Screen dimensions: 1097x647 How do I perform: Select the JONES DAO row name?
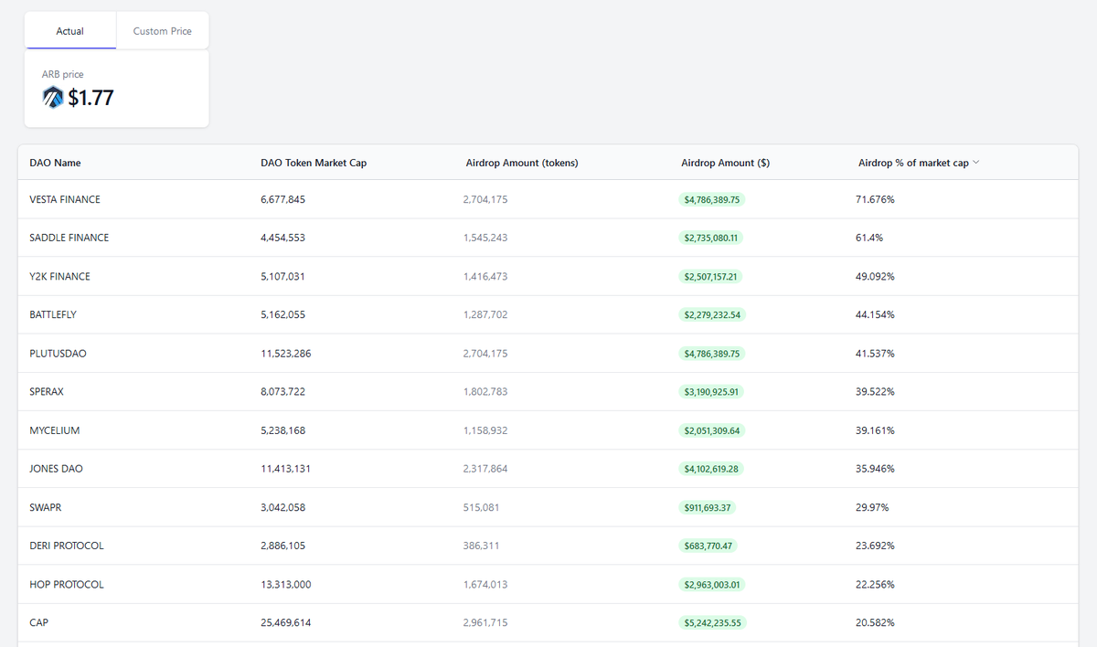tap(57, 469)
